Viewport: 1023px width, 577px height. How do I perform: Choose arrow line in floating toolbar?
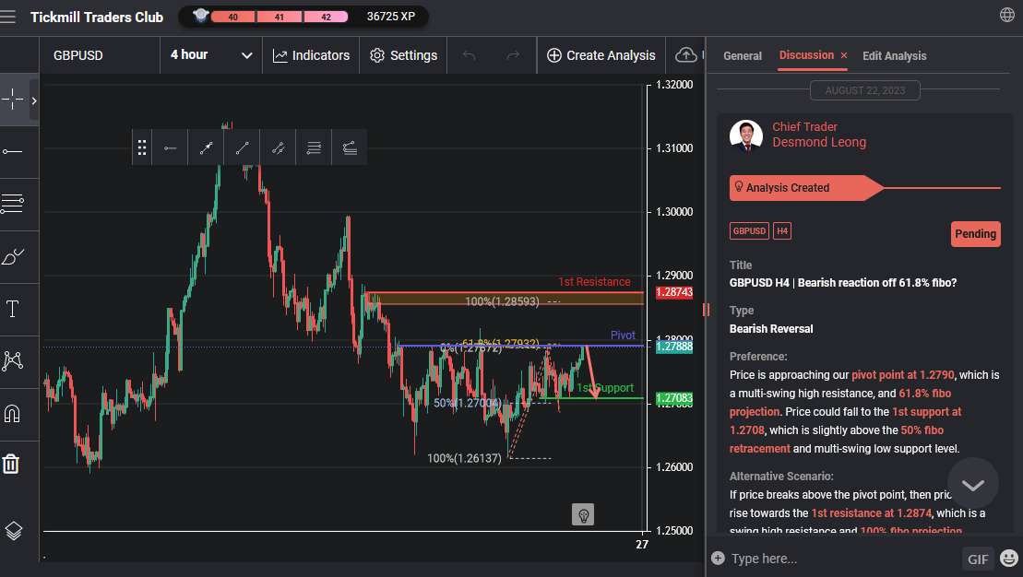[206, 148]
